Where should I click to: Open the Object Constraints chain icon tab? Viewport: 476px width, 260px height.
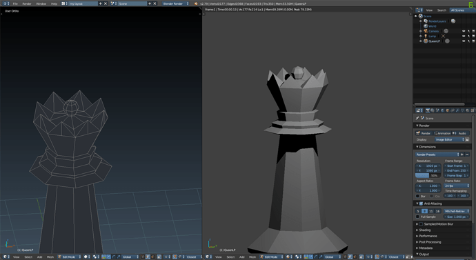[453, 110]
